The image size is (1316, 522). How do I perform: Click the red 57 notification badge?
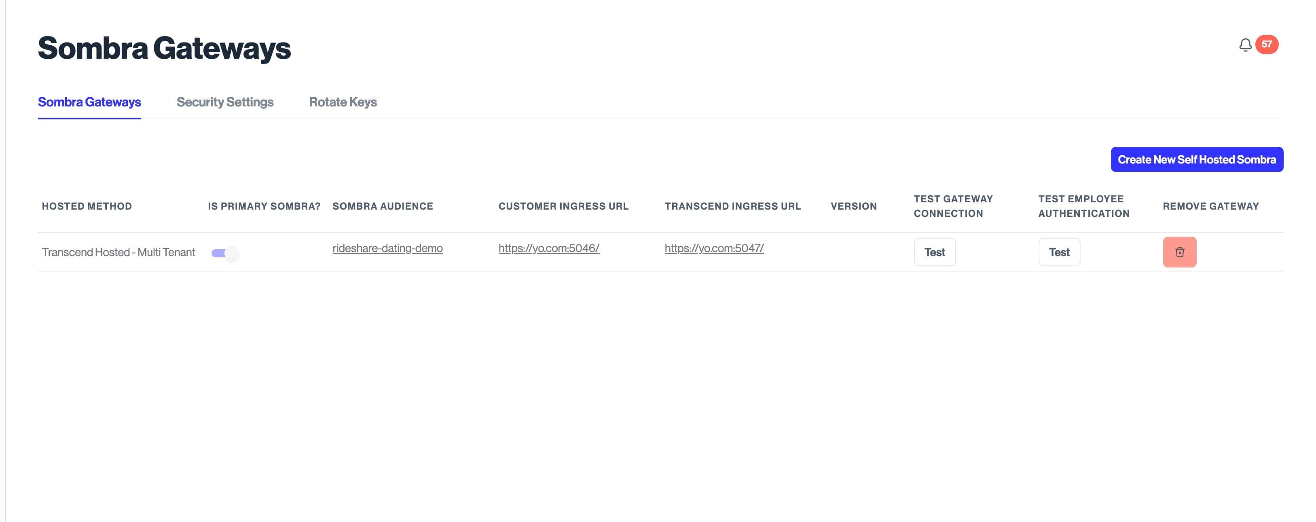[x=1266, y=45]
